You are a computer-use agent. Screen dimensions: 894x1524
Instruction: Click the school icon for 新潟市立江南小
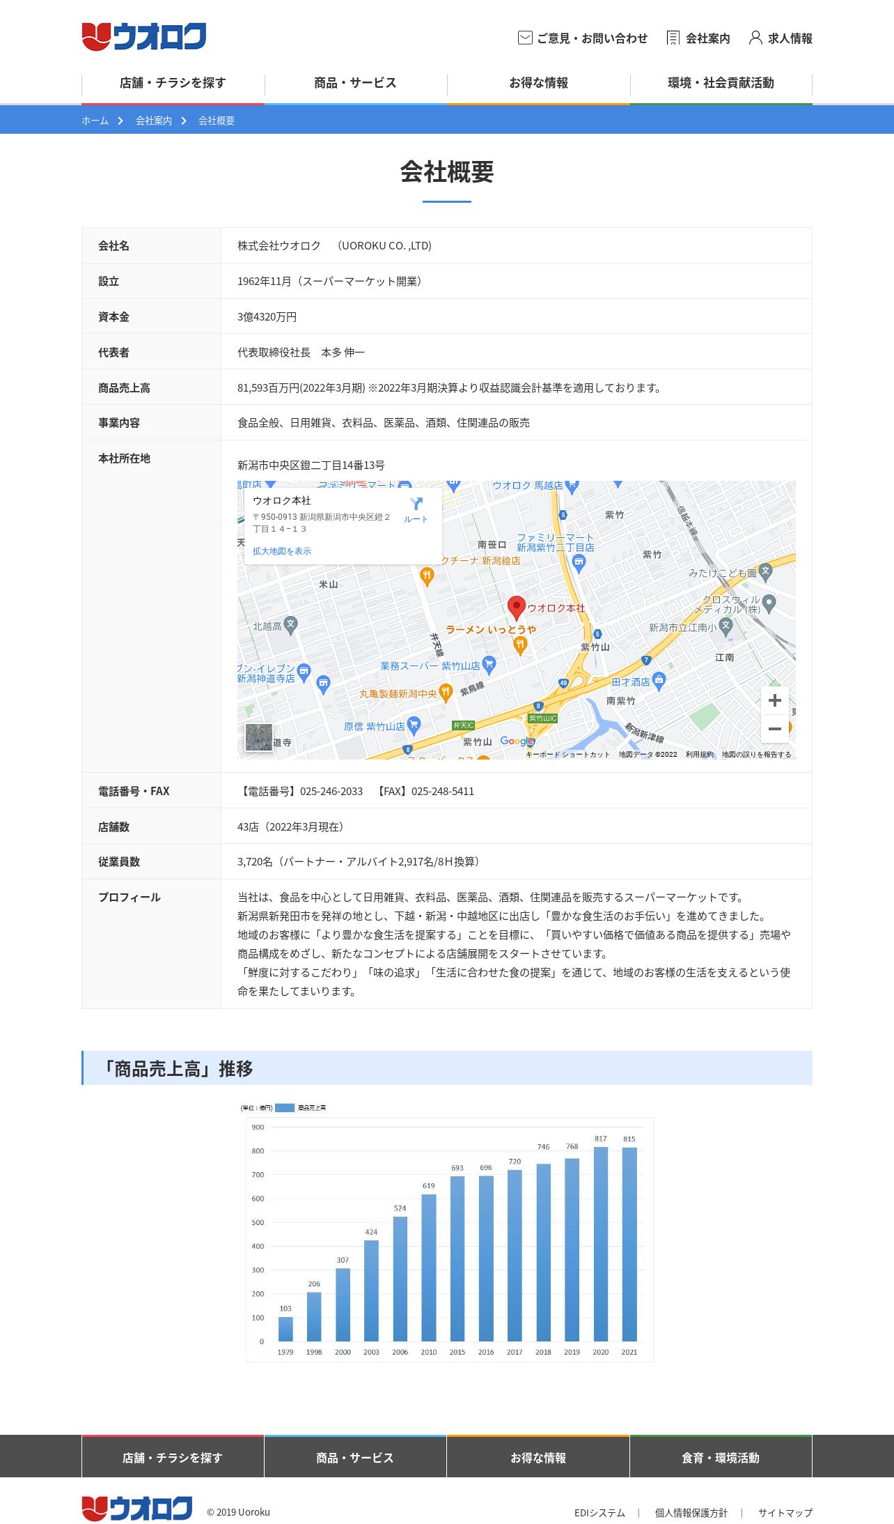coord(726,626)
